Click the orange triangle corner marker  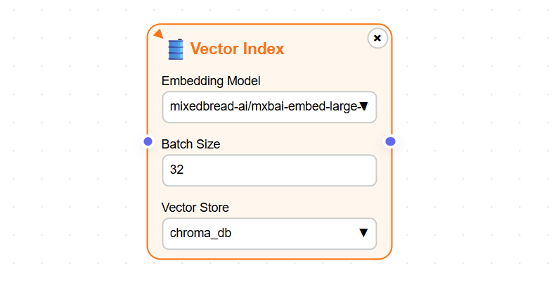(158, 34)
